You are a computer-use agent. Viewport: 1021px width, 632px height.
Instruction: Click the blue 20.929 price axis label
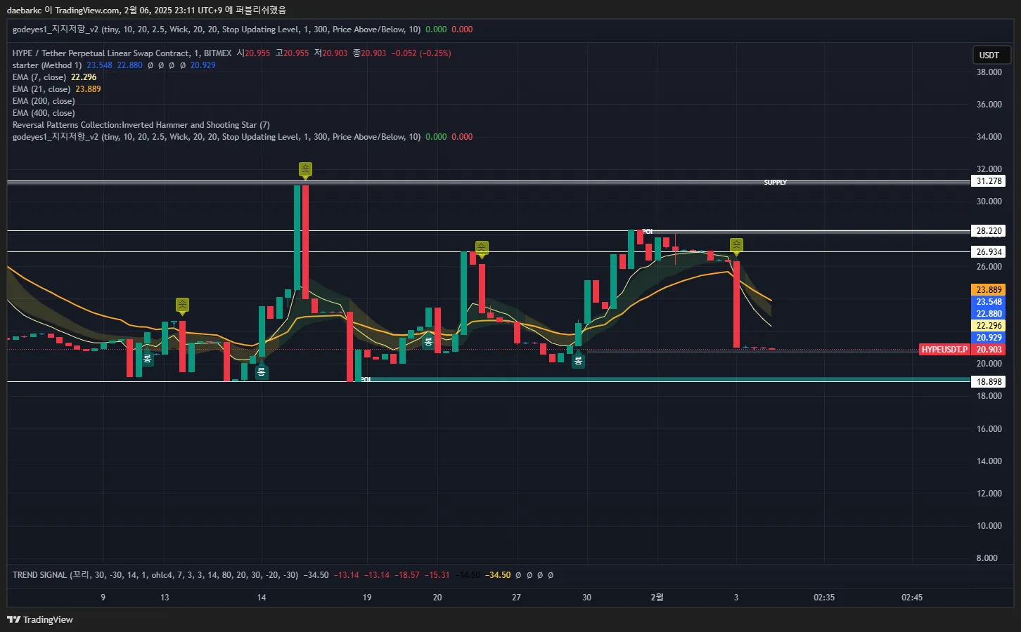[989, 338]
